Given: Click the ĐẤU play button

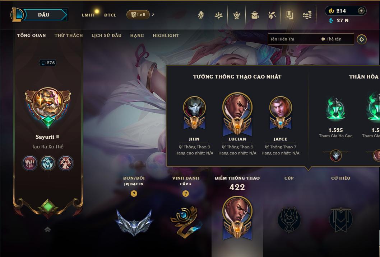Looking at the screenshot, I should (x=44, y=15).
